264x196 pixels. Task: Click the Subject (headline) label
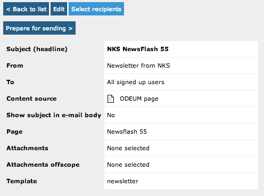pyautogui.click(x=37, y=49)
